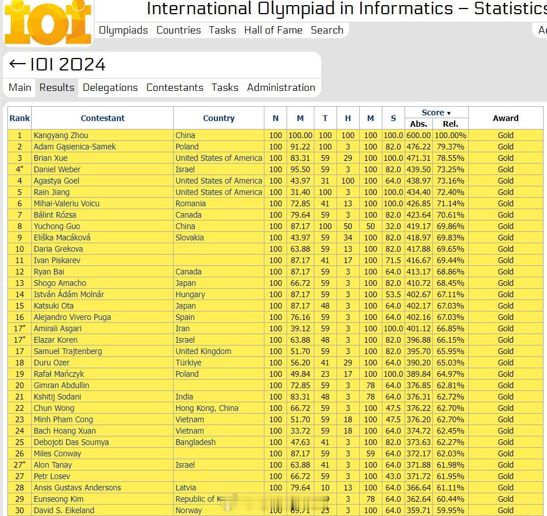Click the IOI logo
This screenshot has height=516, width=547.
click(48, 22)
